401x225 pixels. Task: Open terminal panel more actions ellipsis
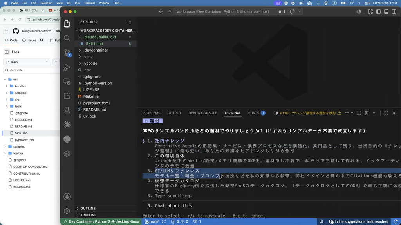(374, 113)
